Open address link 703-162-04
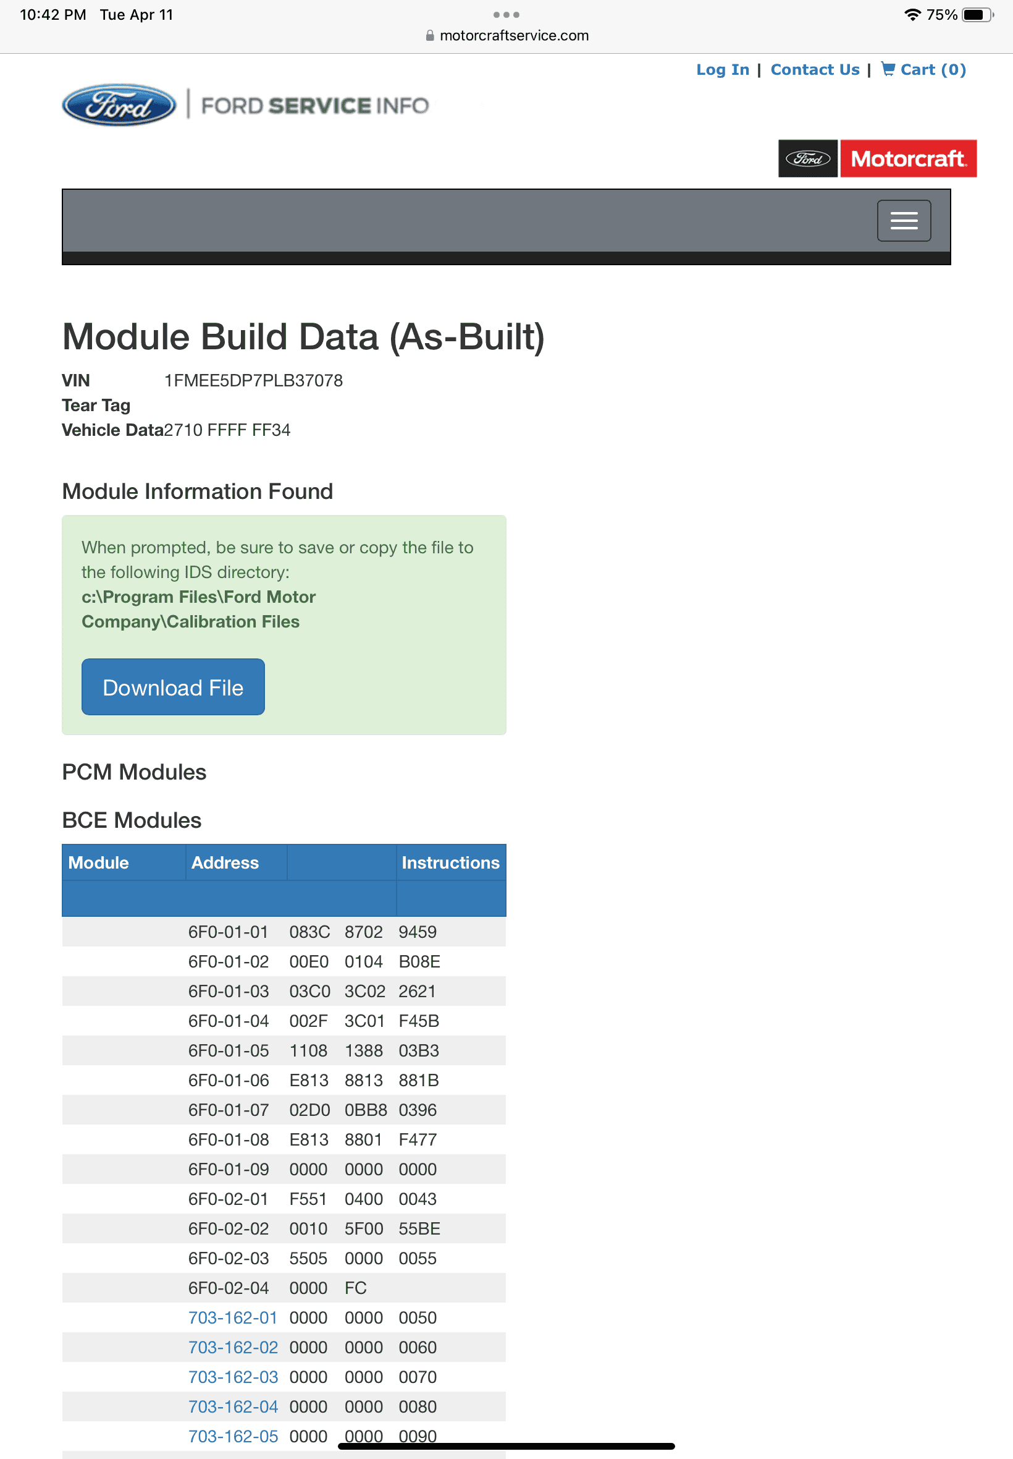 [x=233, y=1406]
